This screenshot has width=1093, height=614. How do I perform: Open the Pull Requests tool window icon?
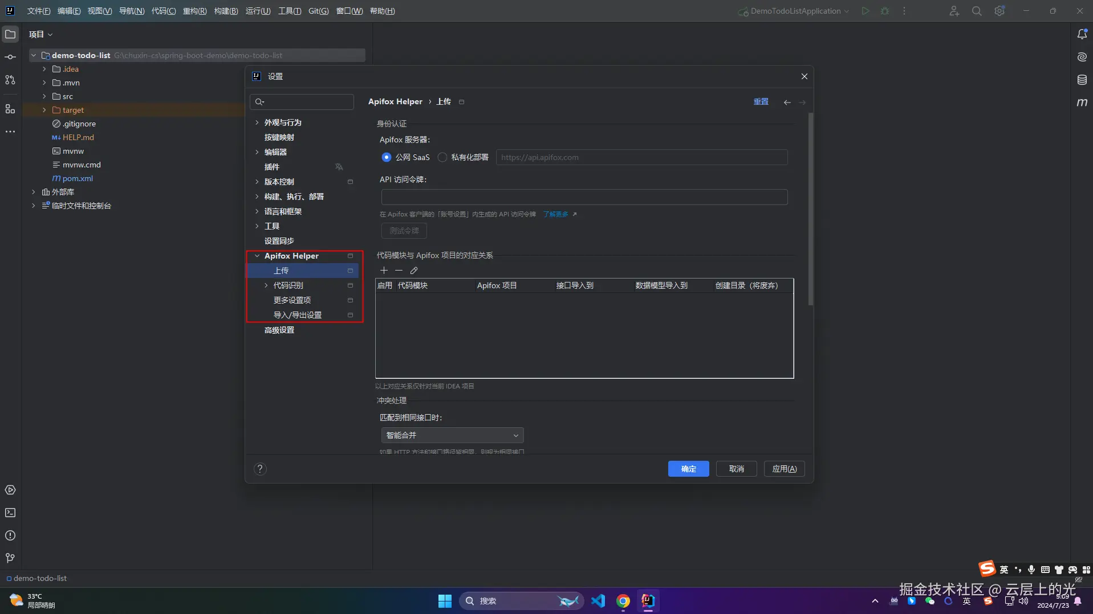pos(10,80)
